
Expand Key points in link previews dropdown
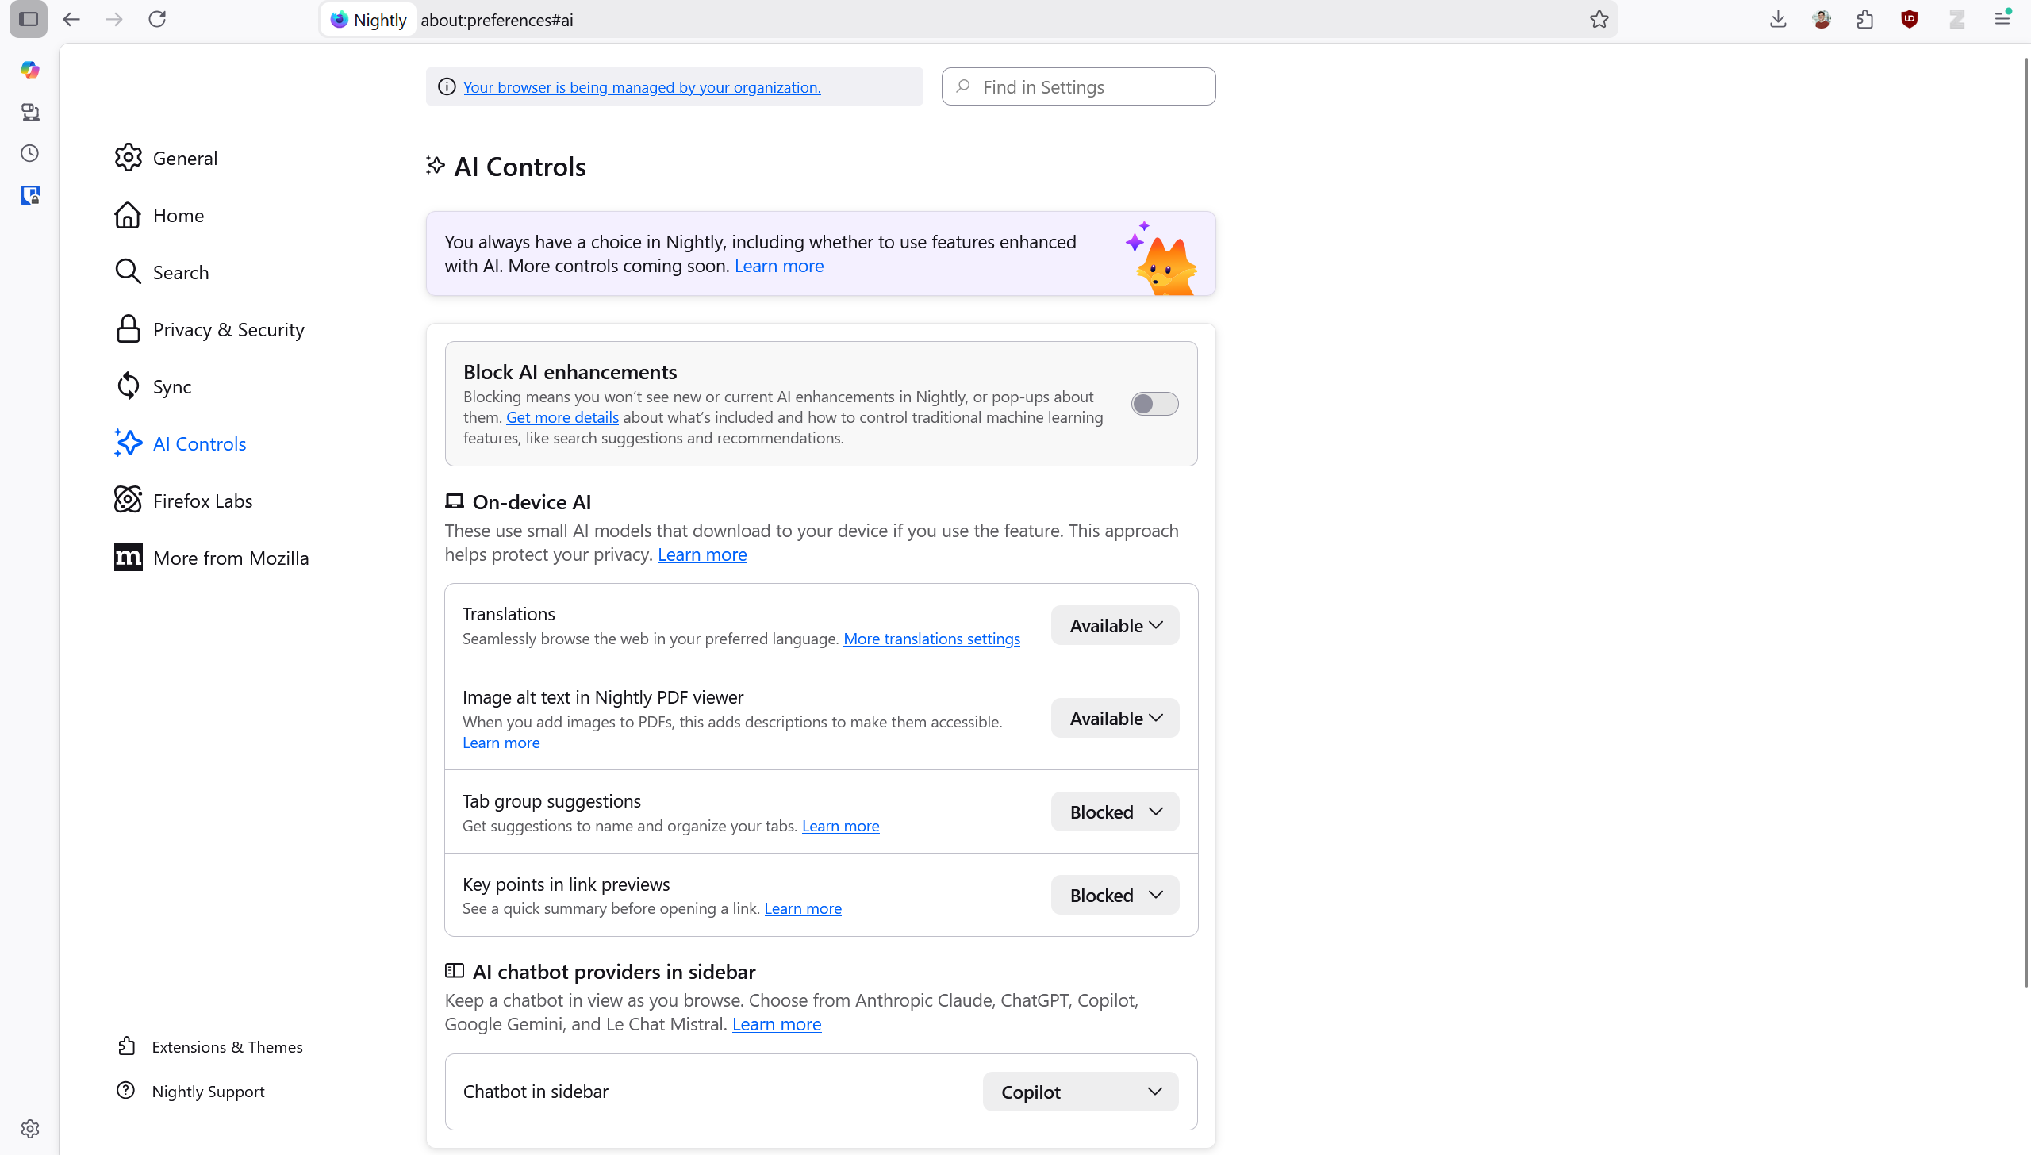(1115, 896)
